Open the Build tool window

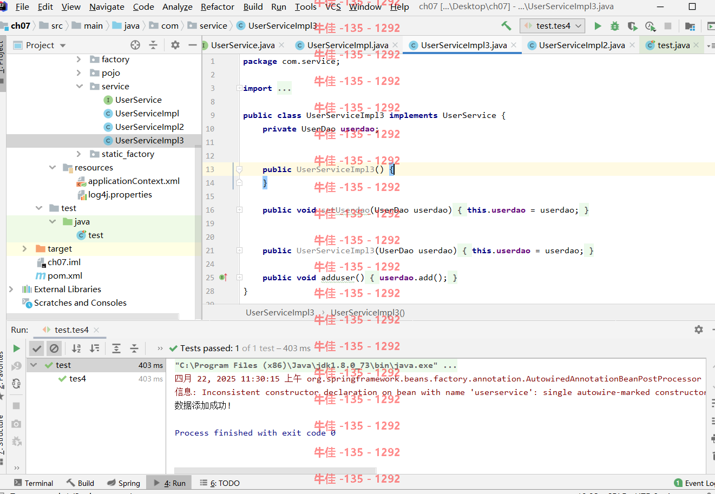click(80, 483)
